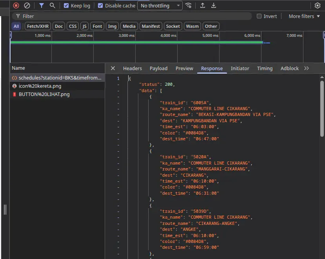The height and width of the screenshot is (259, 325).
Task: Filter by Other requests
Action: [x=211, y=26]
